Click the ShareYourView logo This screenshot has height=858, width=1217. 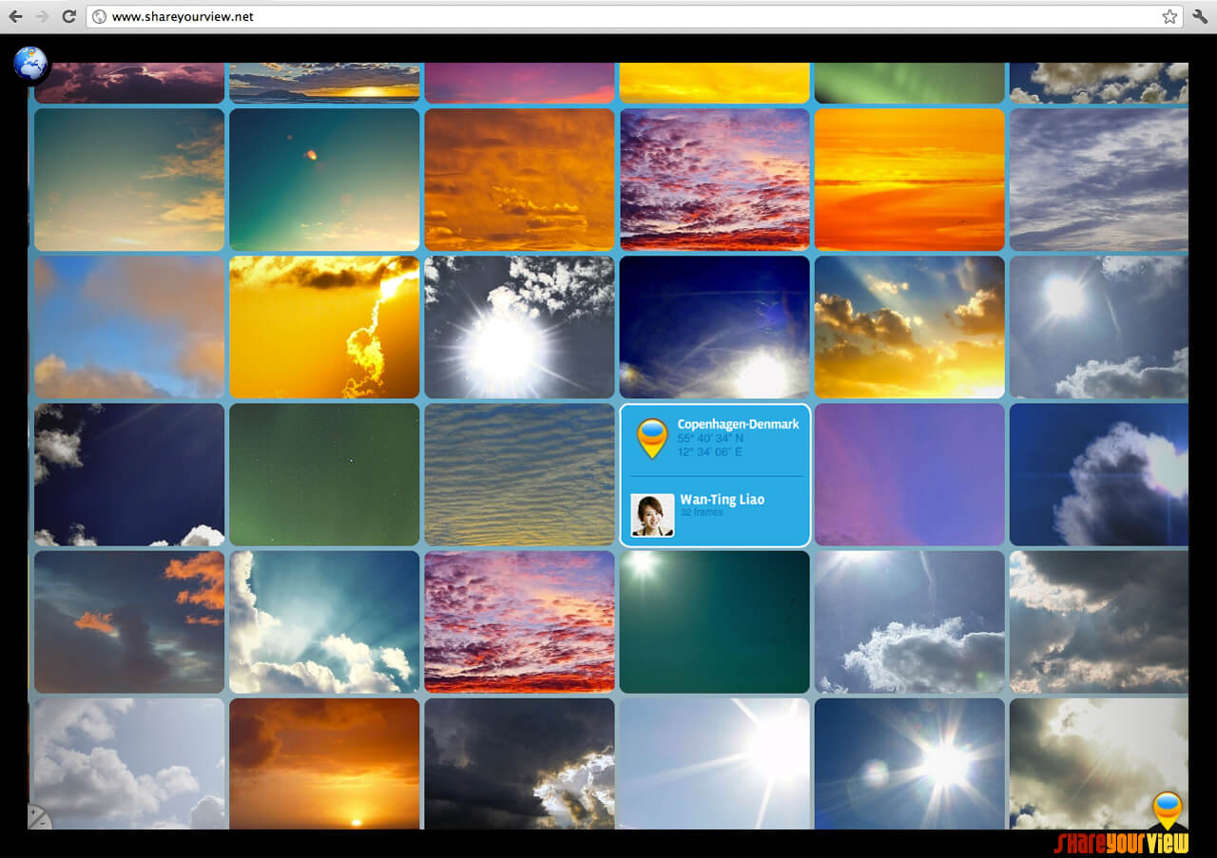(1121, 842)
